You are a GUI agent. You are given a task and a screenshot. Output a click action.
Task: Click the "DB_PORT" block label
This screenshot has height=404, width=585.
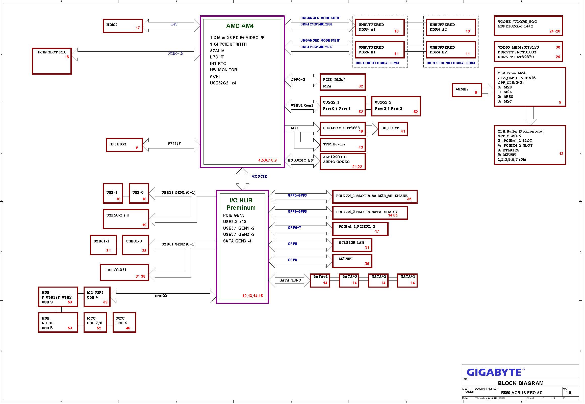(x=390, y=128)
